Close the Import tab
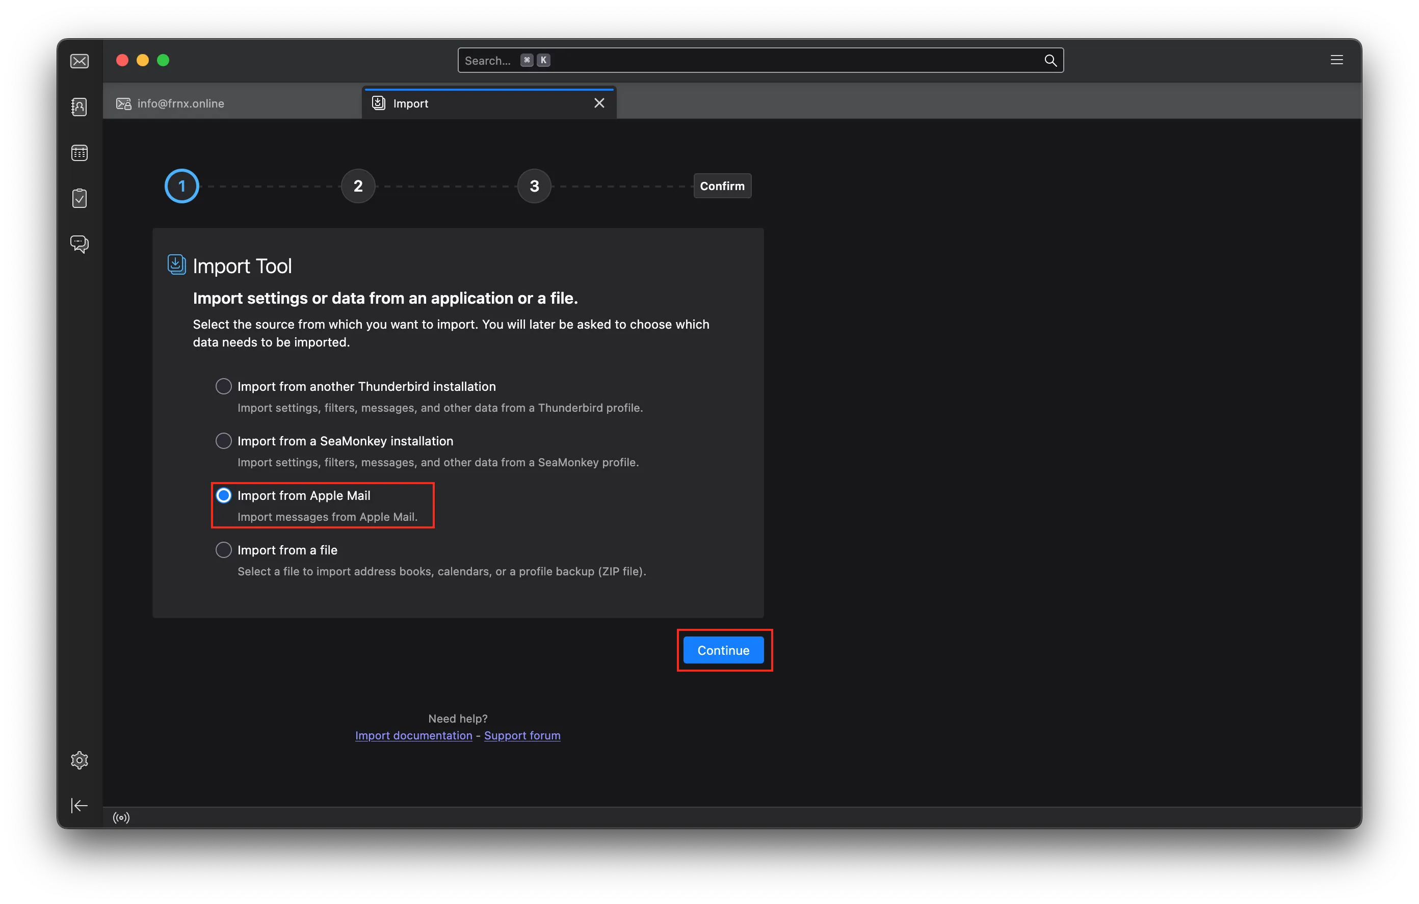 pos(599,103)
